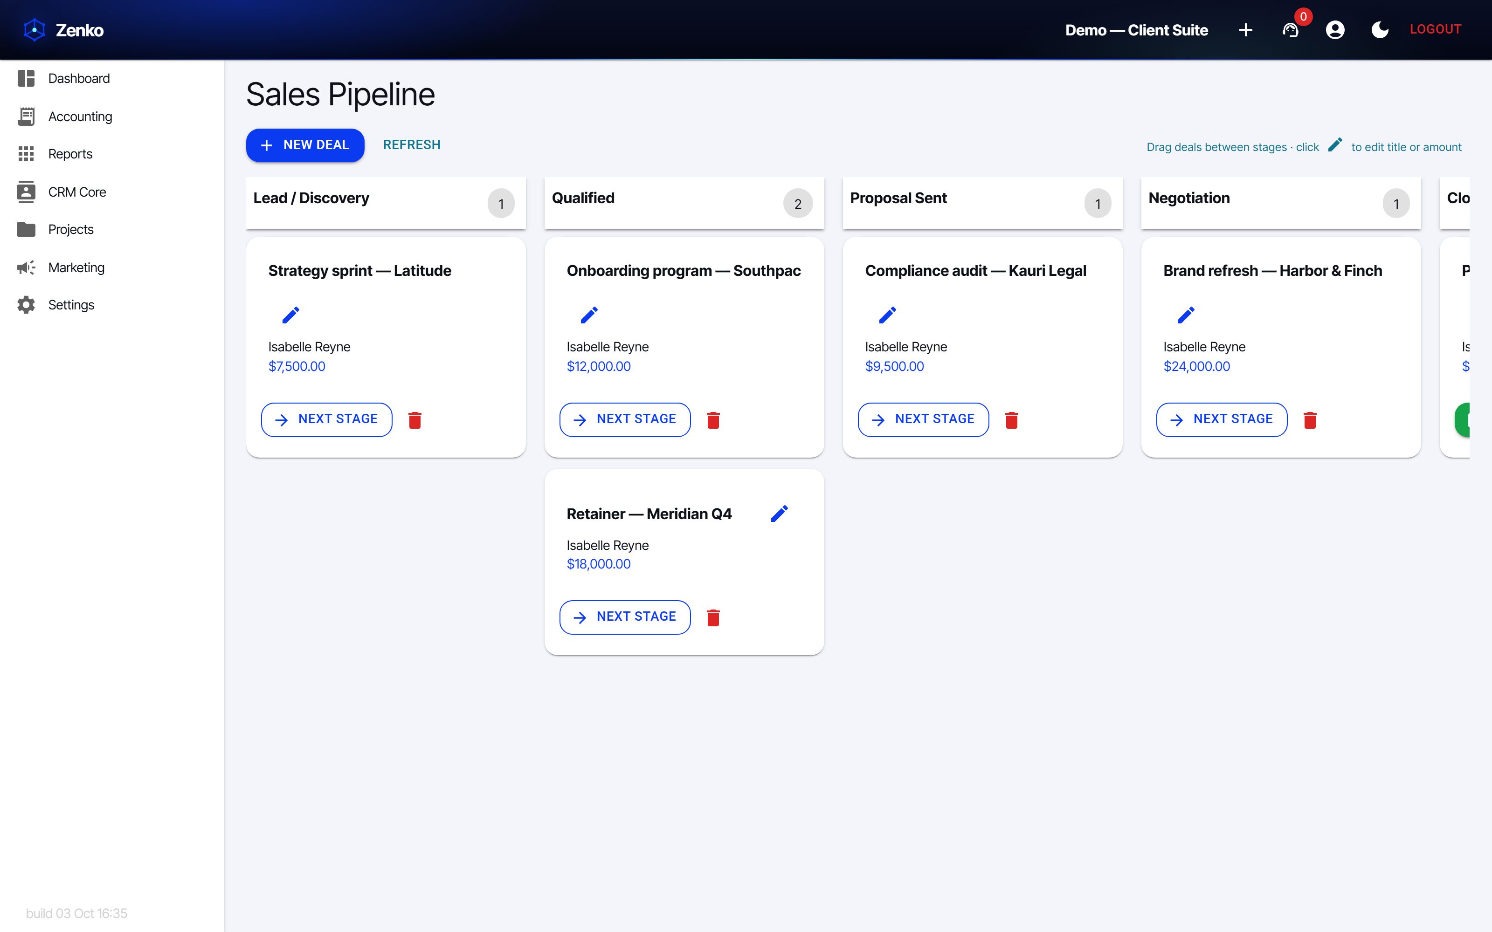Screen dimensions: 1492x932
Task: Go to Reports in the sidebar
Action: point(111,154)
